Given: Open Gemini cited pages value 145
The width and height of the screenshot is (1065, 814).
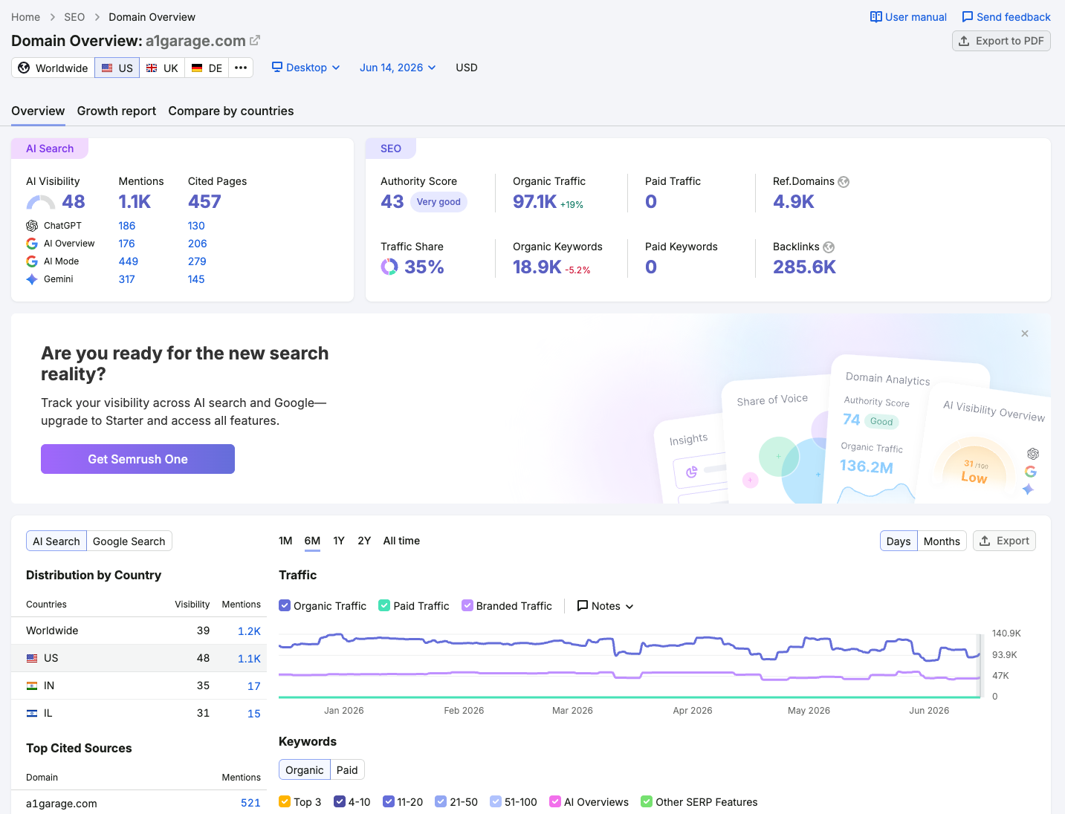Looking at the screenshot, I should point(196,279).
